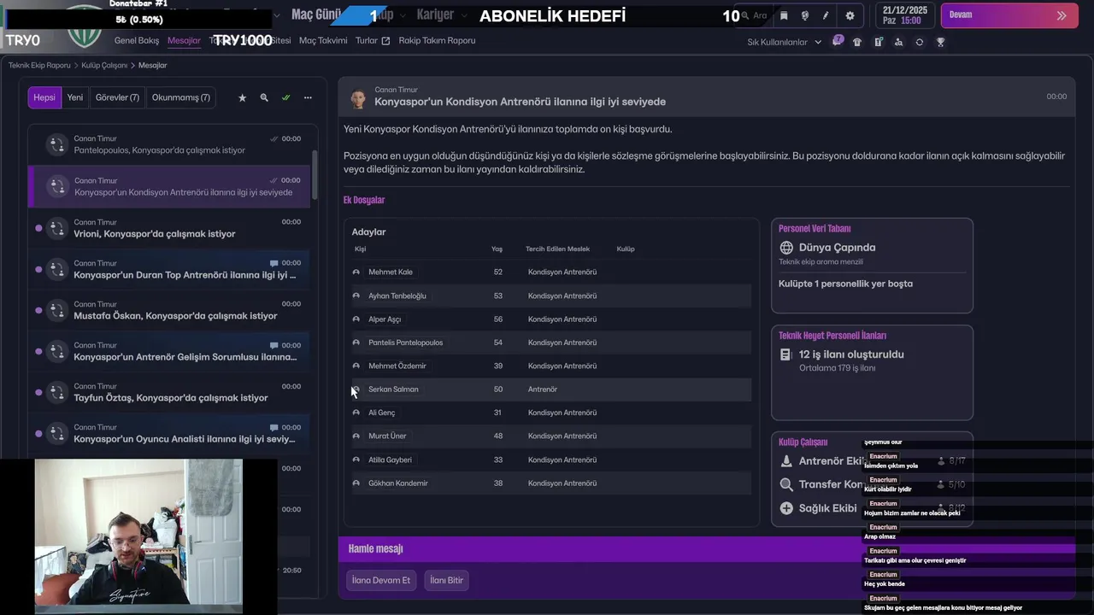Select candidate row Atilla Gayberi
This screenshot has width=1094, height=615.
(550, 460)
